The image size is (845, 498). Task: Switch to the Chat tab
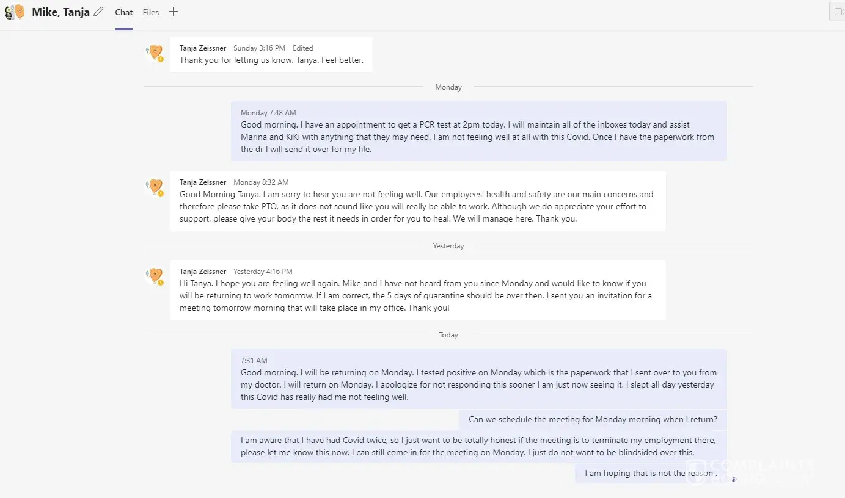[x=124, y=12]
